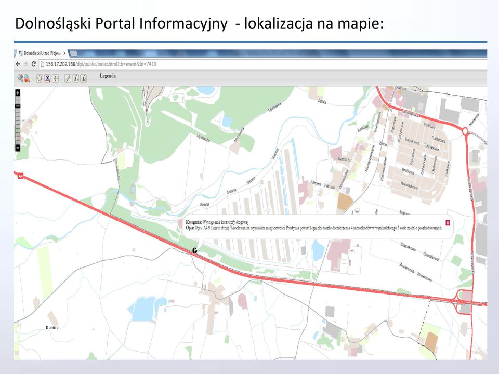The height and width of the screenshot is (374, 499).
Task: Select the hand pan tool
Action: (40, 78)
